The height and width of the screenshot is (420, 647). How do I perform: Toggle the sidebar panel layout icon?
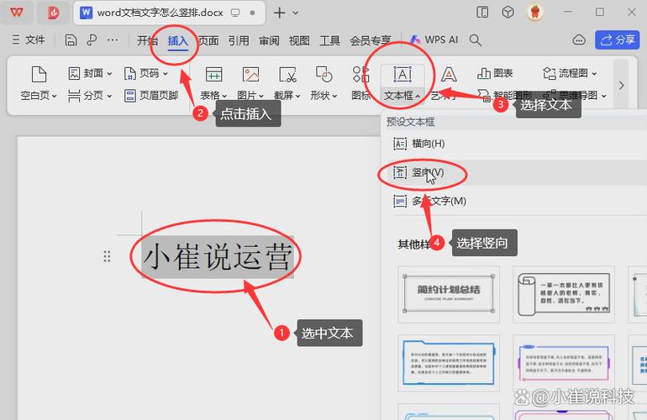point(482,13)
